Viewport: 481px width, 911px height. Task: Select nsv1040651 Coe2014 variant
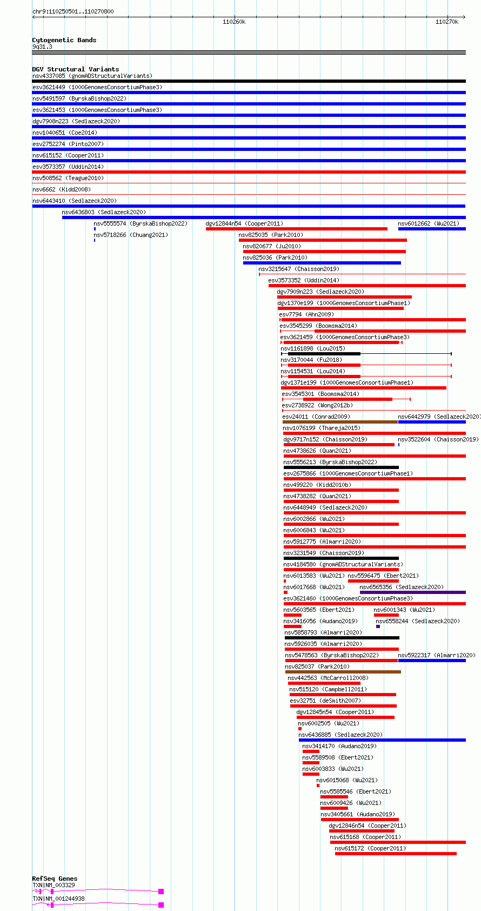click(65, 133)
